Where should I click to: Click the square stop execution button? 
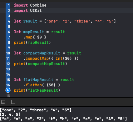click(13, 102)
